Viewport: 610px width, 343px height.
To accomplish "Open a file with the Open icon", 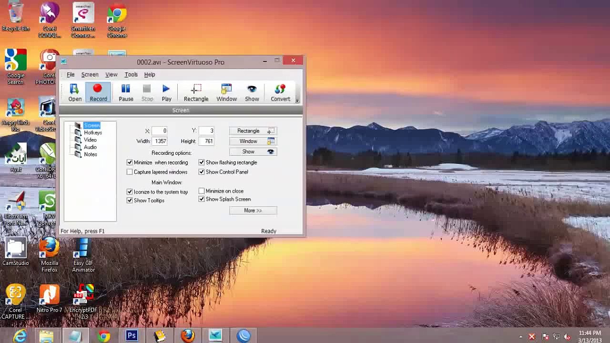I will coord(75,92).
